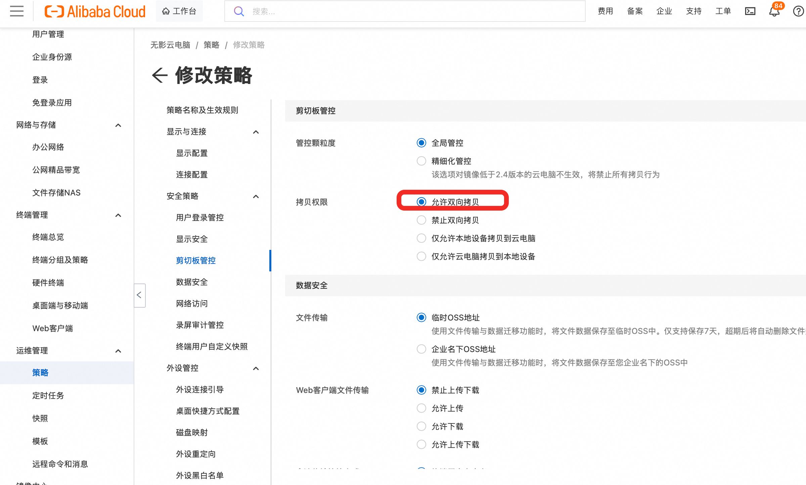Viewport: 806px width, 485px height.
Task: Click back arrow beside 修改策略
Action: point(160,75)
